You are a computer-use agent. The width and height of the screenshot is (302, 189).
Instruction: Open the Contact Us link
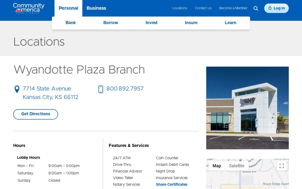pyautogui.click(x=203, y=8)
